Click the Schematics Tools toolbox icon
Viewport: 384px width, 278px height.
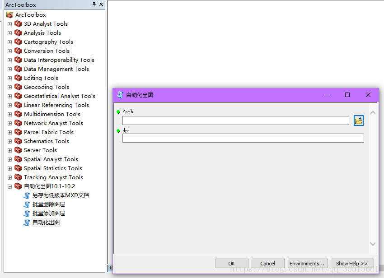pyautogui.click(x=18, y=141)
